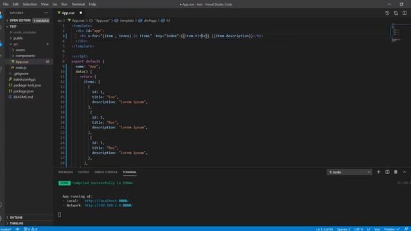Open the Go menu
Screen dimensions: 411x231
coord(55,4)
